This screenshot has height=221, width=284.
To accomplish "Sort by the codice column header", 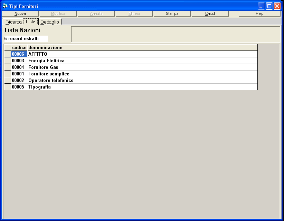I will (19, 47).
